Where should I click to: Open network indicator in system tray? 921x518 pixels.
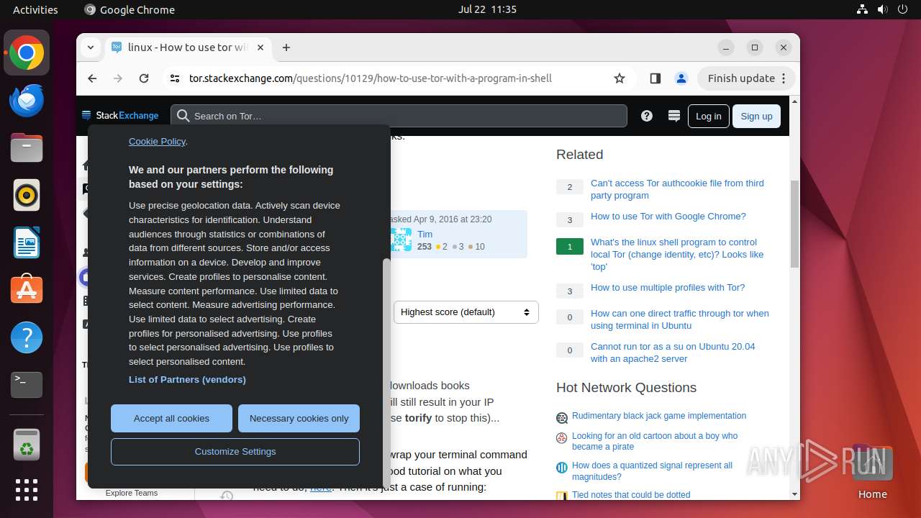[x=863, y=9]
